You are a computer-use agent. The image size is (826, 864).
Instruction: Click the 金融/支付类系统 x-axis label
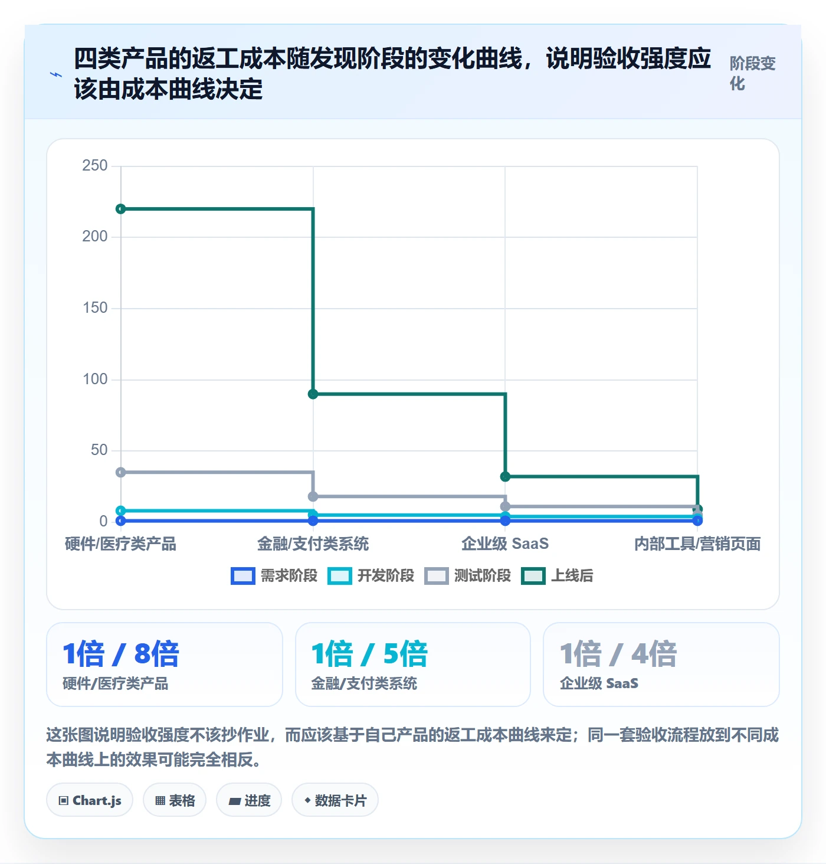[x=313, y=544]
